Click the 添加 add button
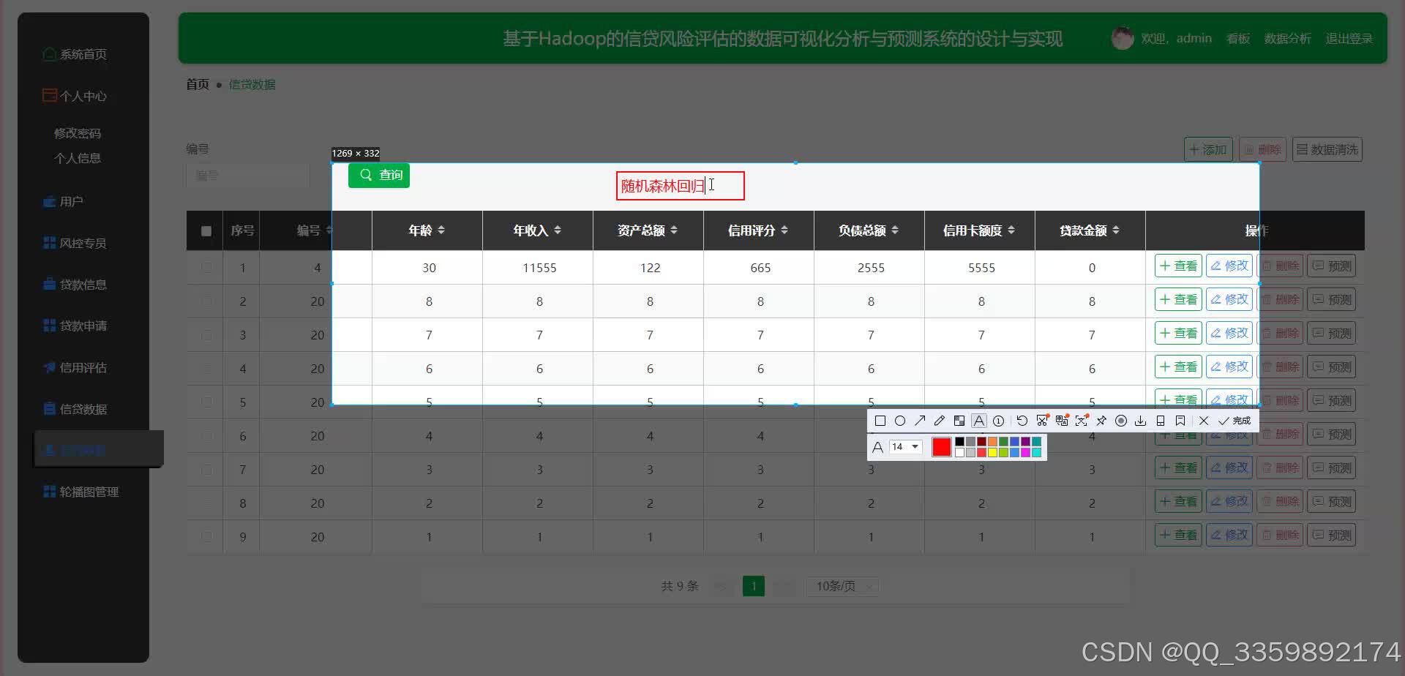 [1208, 149]
